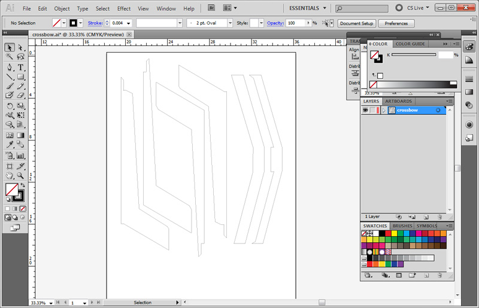
Task: Open the fill color dropdown in control bar
Action: click(x=64, y=23)
